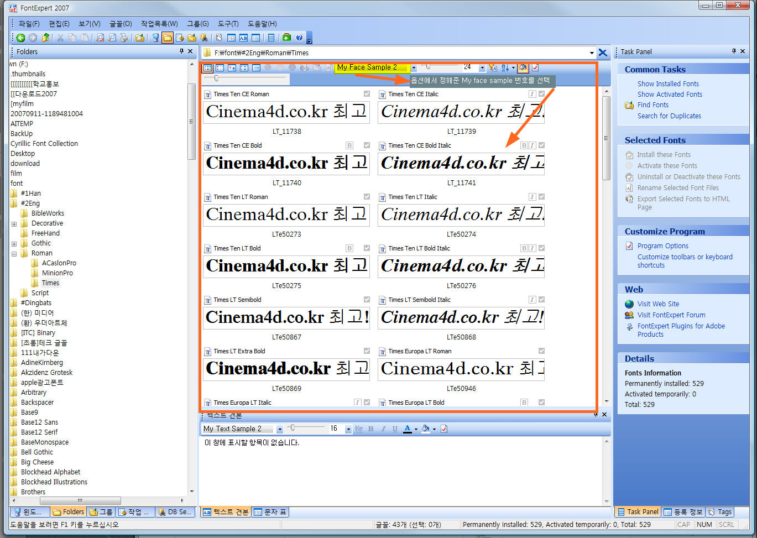Open the font size 24 dropdown
Screen dimensions: 757x538
point(482,67)
